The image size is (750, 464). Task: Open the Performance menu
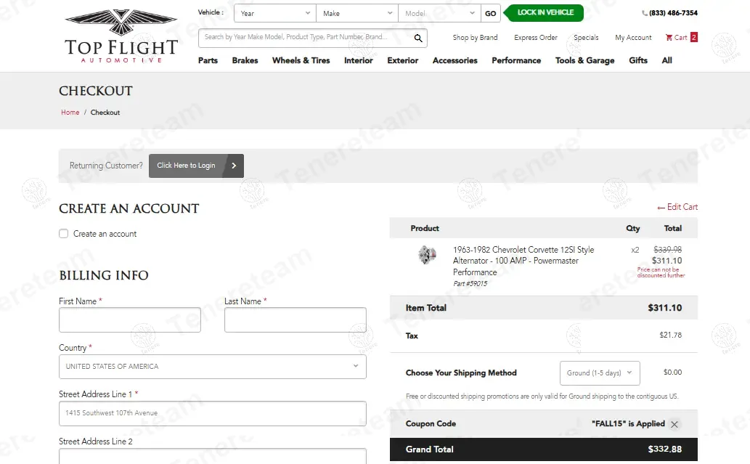(x=516, y=60)
